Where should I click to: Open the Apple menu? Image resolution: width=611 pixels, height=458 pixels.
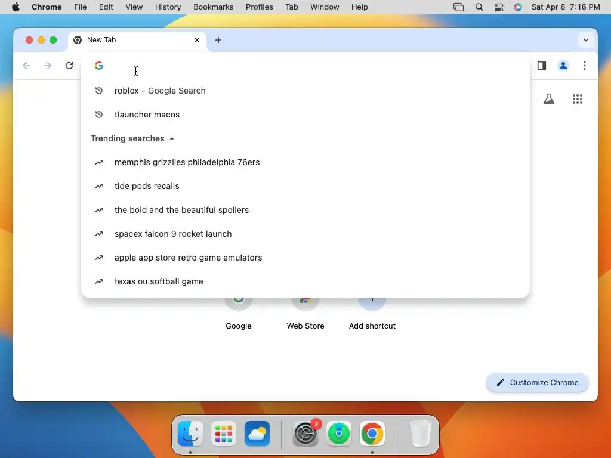(x=16, y=7)
